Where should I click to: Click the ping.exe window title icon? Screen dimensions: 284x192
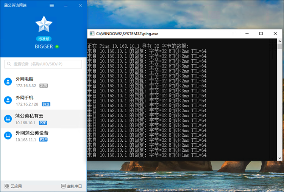pos(92,34)
